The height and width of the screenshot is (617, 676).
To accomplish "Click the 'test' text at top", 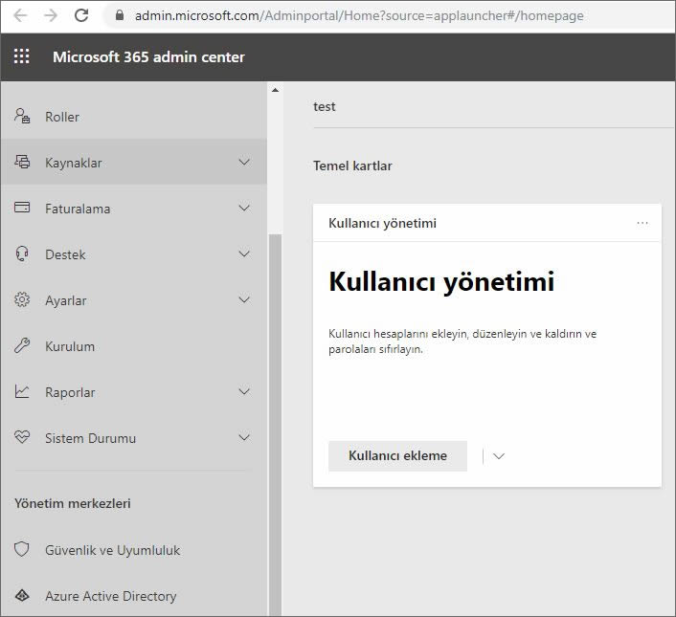I will point(325,106).
